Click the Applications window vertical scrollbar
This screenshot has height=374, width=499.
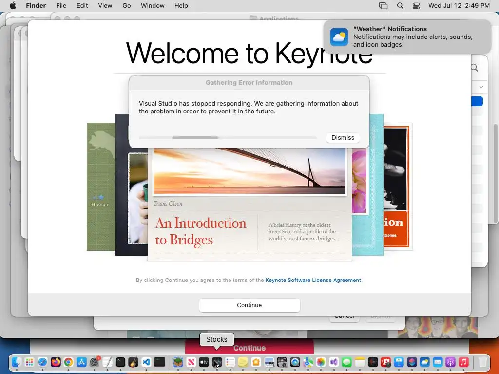click(x=496, y=173)
